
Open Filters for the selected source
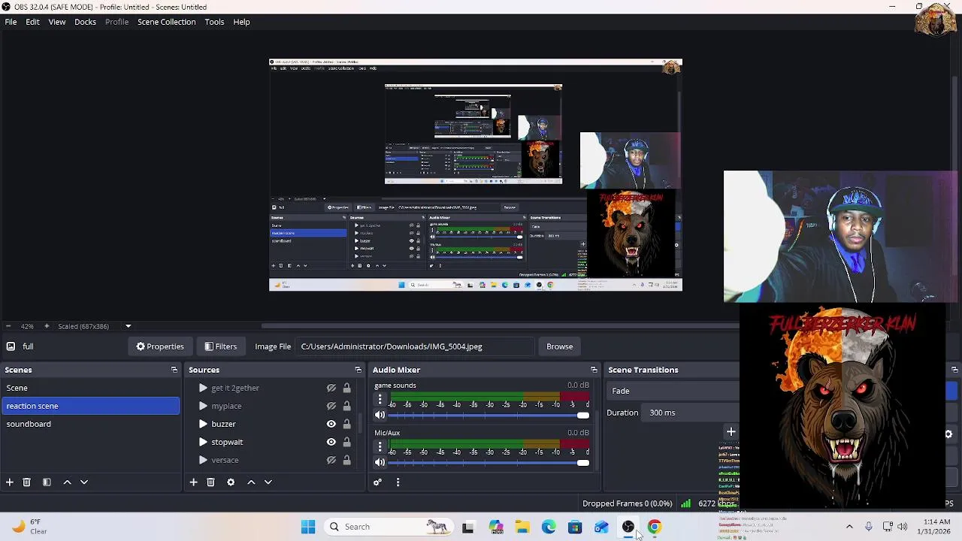coord(221,347)
